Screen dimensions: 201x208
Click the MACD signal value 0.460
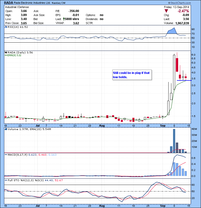click(42, 155)
